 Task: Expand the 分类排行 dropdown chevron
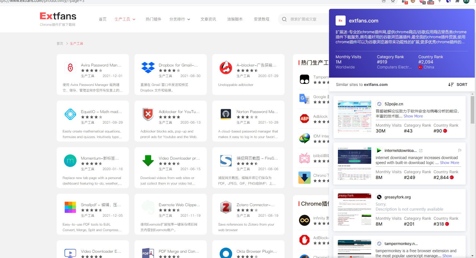click(189, 19)
